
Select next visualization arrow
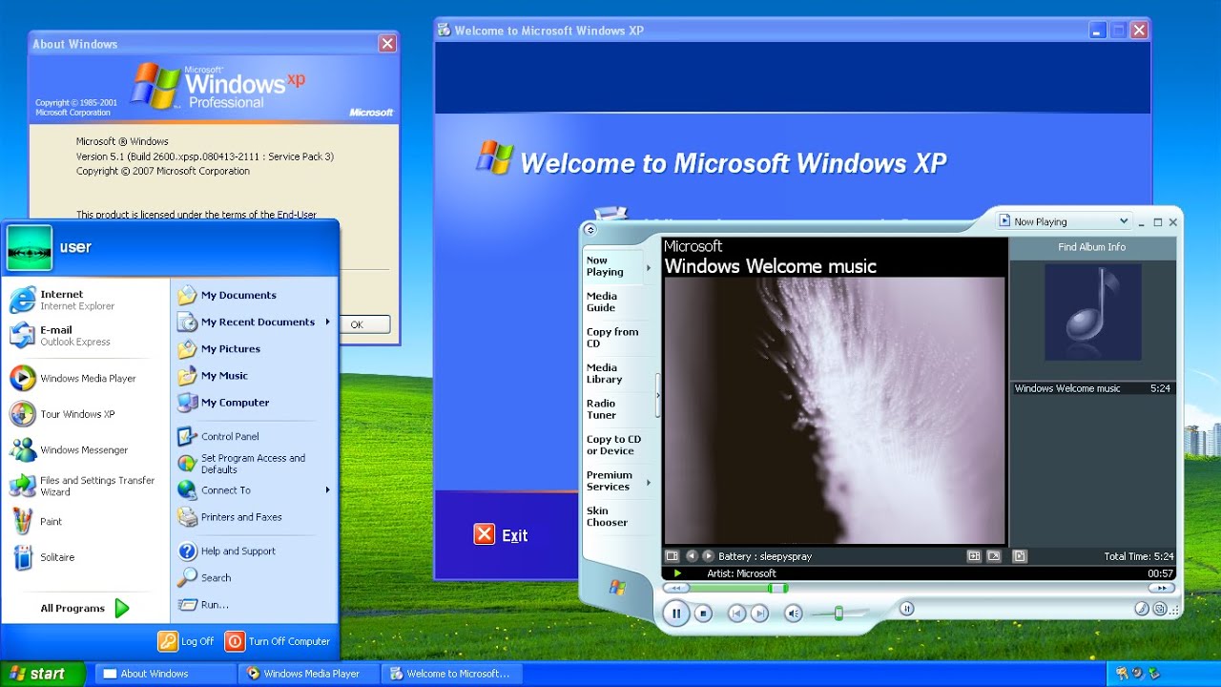(x=708, y=555)
